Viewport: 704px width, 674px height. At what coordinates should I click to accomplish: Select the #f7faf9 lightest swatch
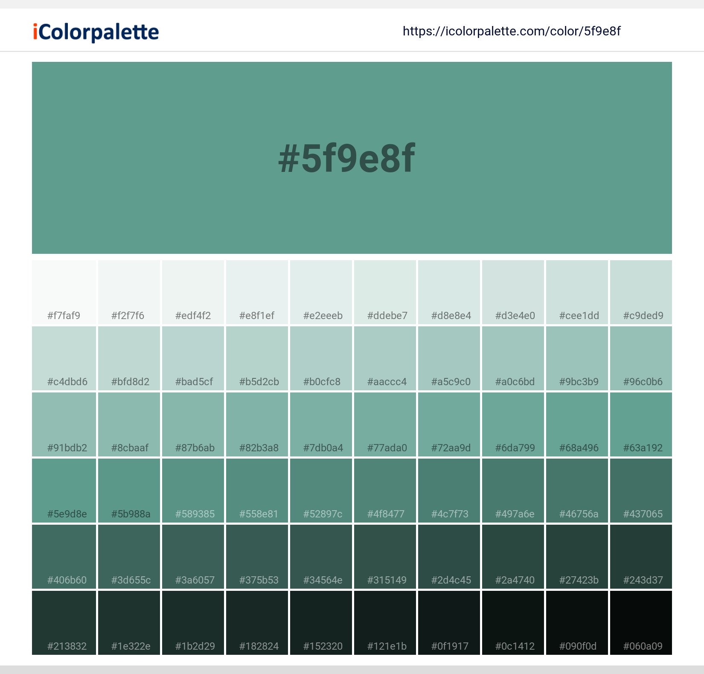[x=64, y=292]
